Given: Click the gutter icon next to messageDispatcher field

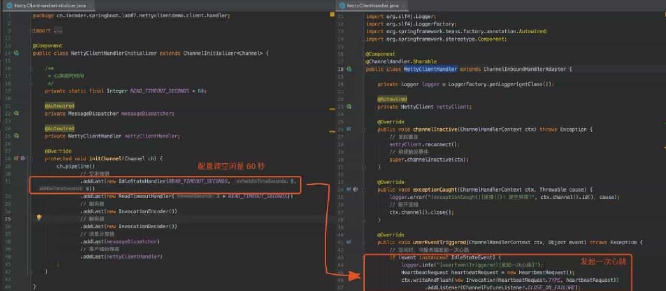Looking at the screenshot, I should point(17,113).
